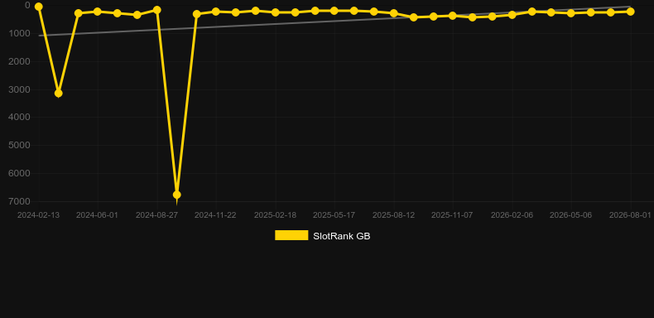Click the 3000 y-axis label
The image size is (654, 318).
[19, 89]
